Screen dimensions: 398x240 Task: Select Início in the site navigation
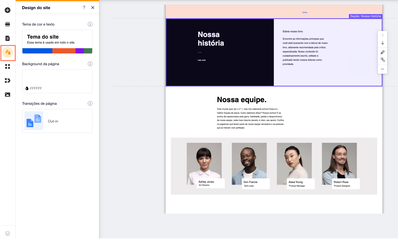pos(305,12)
